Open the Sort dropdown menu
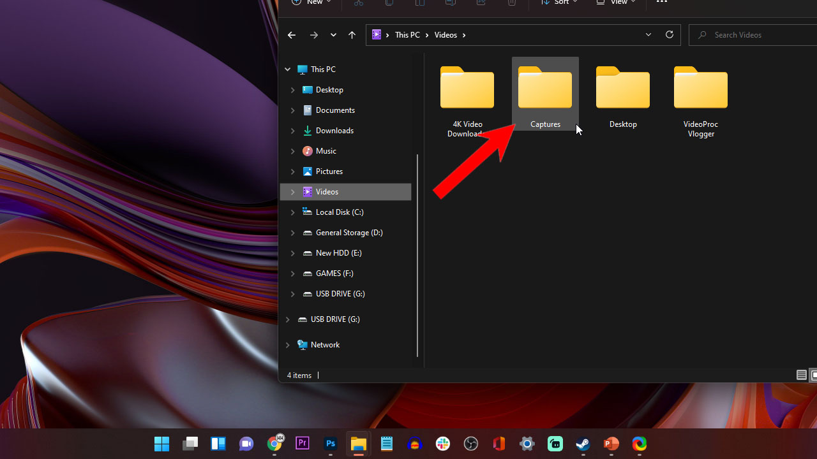The height and width of the screenshot is (459, 817). (x=558, y=3)
